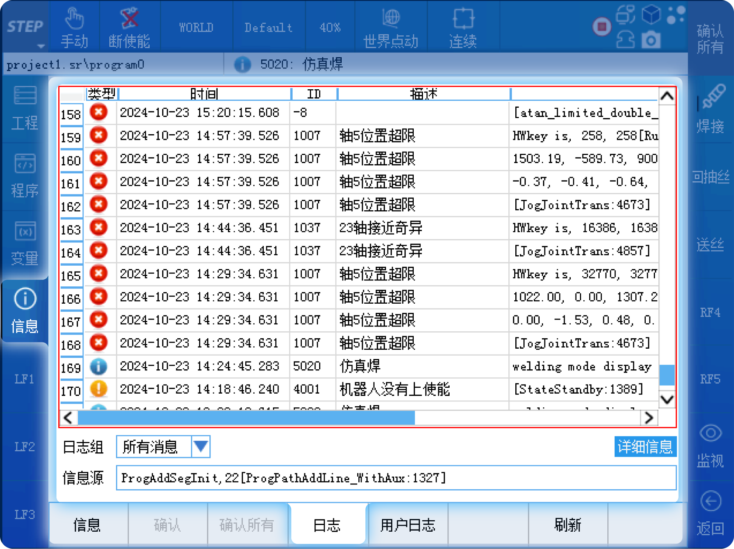Click timestamp '2024-10-23 15:20:15.608'
Viewport: 734px width, 549px height.
click(199, 113)
